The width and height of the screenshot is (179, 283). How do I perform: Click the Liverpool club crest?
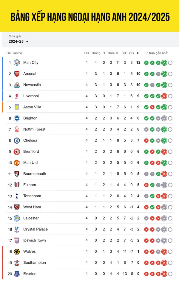pyautogui.click(x=17, y=96)
